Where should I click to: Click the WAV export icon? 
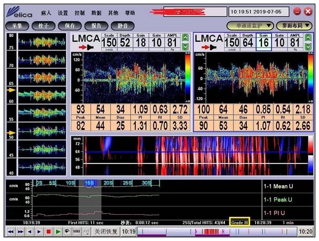76,232
